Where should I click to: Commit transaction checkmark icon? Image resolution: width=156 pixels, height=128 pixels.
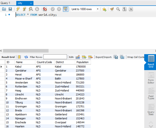coord(53,9)
